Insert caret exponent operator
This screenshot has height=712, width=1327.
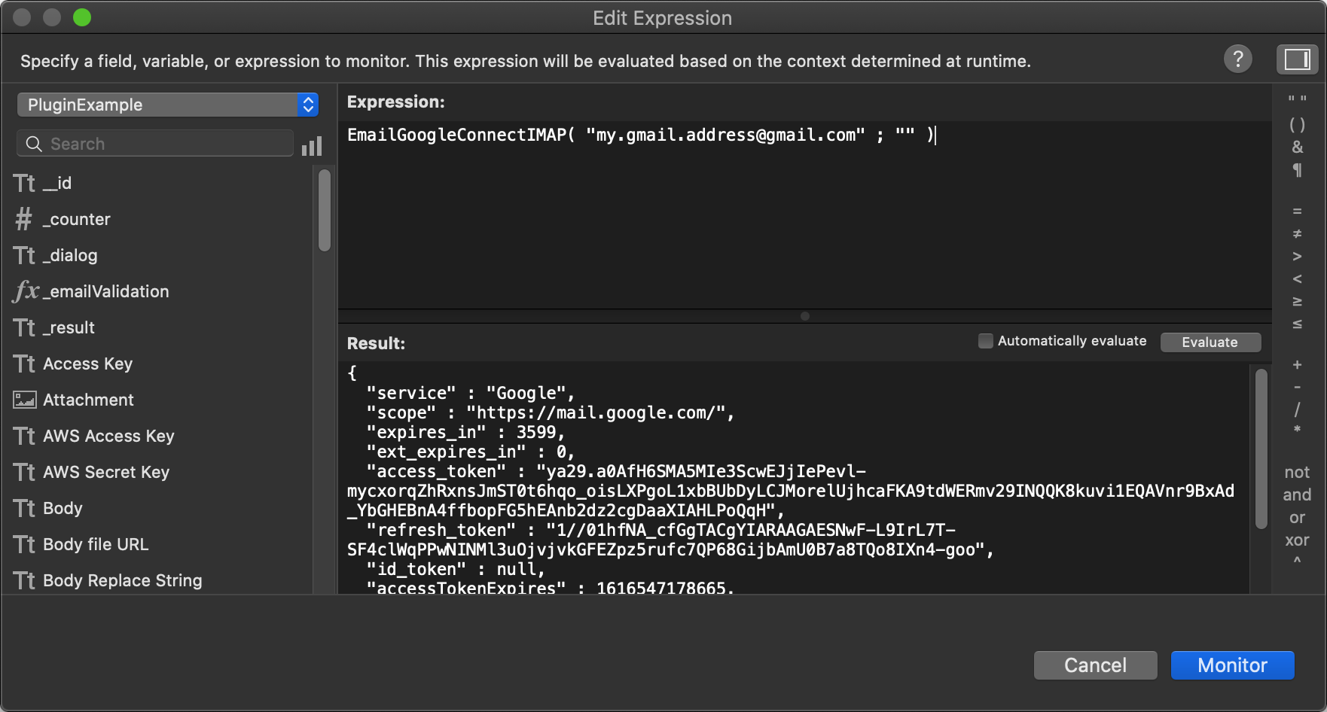[1297, 561]
